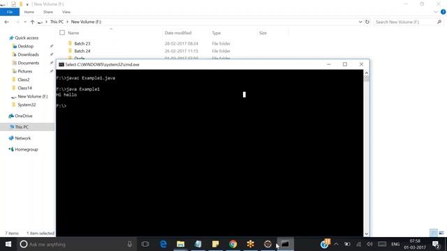Select This PC in address breadcrumb
Image resolution: width=447 pixels, height=251 pixels.
coord(57,22)
